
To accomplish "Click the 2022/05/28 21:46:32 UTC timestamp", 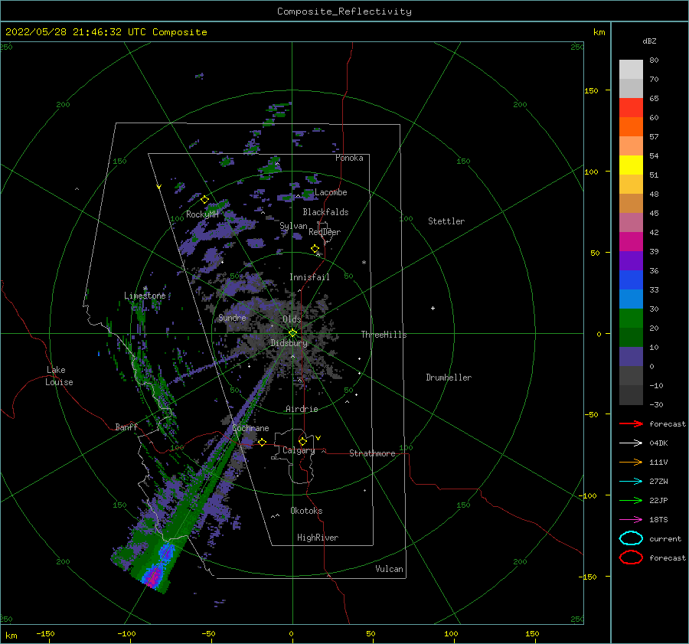I will 76,32.
